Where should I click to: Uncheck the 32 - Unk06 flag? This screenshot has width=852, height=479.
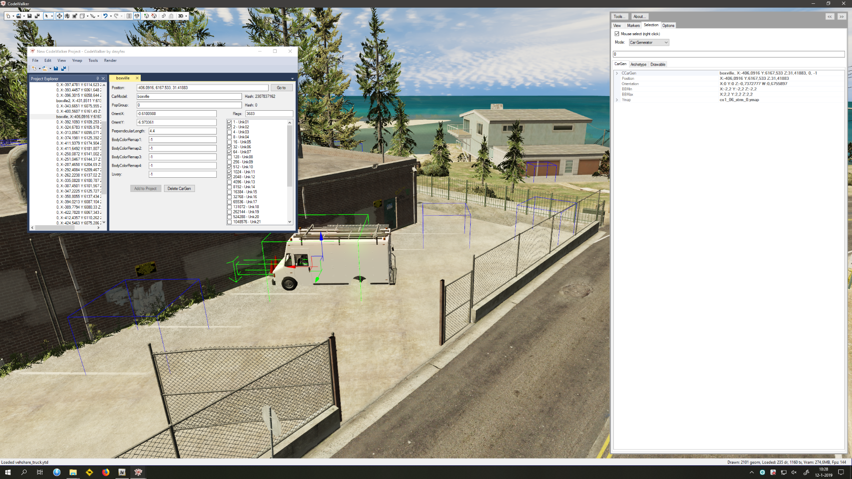pos(230,147)
